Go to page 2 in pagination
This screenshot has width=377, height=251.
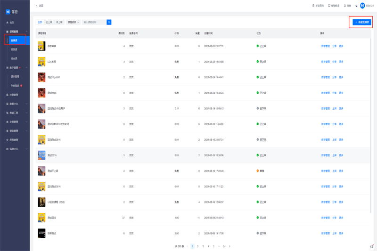(198, 246)
